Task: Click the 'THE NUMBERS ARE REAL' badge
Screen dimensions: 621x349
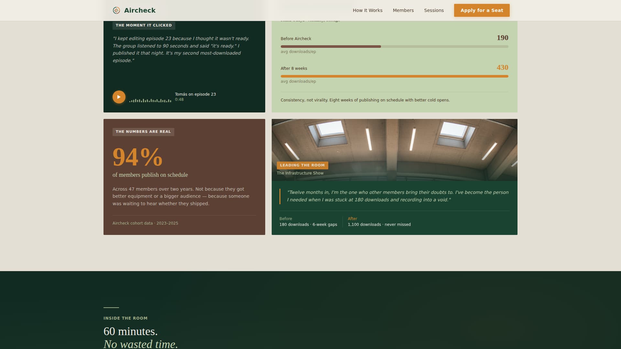Action: 143,132
